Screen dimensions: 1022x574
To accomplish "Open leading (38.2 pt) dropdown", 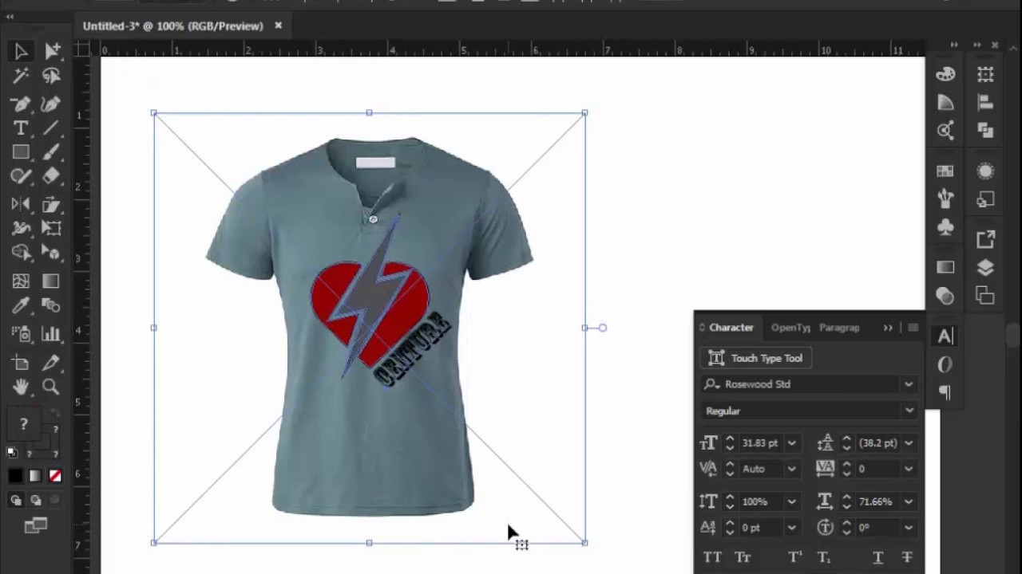I will (909, 443).
